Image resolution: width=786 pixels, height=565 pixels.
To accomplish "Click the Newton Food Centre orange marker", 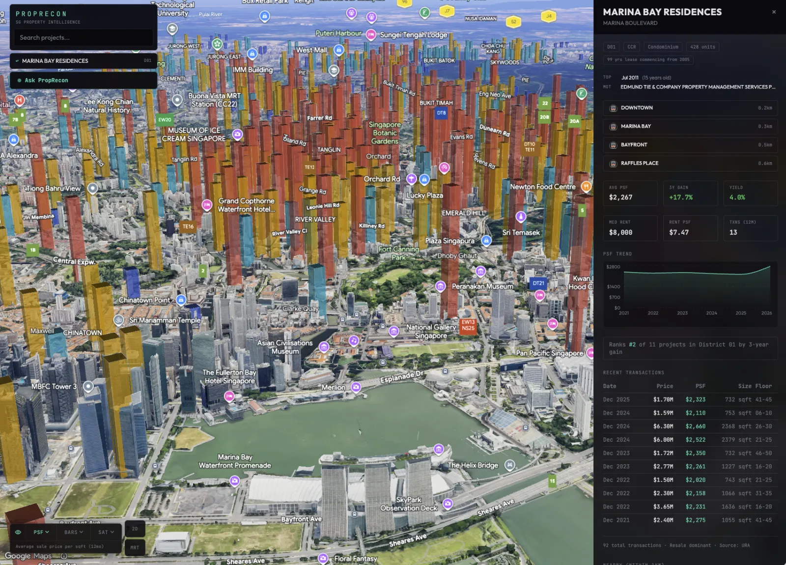I will [x=586, y=186].
